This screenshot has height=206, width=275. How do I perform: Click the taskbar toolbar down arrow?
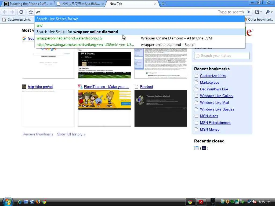tap(213, 204)
